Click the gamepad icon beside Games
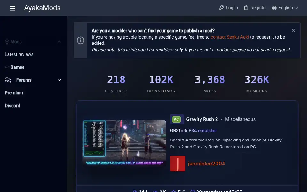307x192 pixels. (x=7, y=67)
